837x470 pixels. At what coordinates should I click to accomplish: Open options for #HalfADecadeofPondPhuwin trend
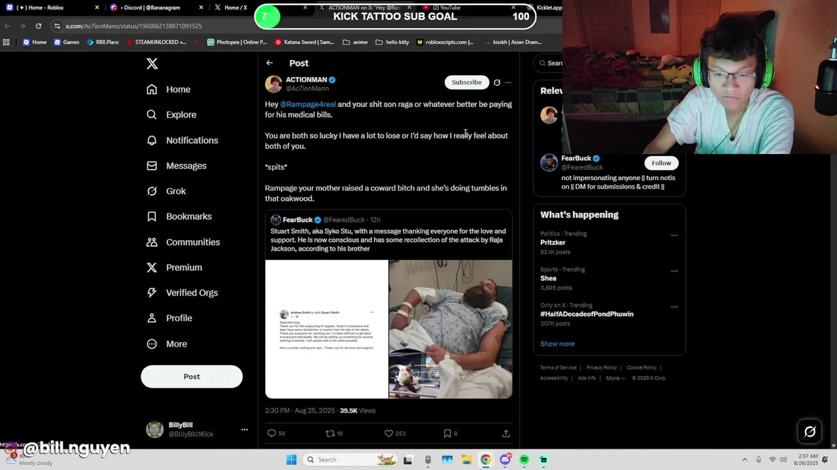pyautogui.click(x=674, y=307)
